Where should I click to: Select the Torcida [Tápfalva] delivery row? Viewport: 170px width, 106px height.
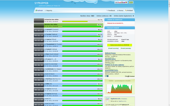coord(69,36)
